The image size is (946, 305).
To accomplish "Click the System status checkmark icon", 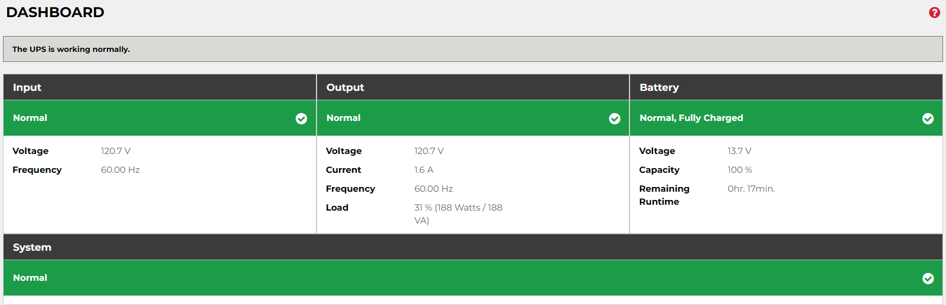I will (x=928, y=278).
